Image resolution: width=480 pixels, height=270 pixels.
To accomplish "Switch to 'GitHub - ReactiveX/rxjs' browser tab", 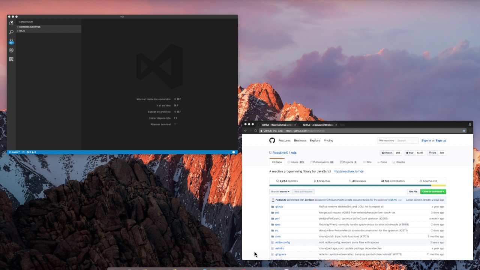I will click(x=277, y=125).
